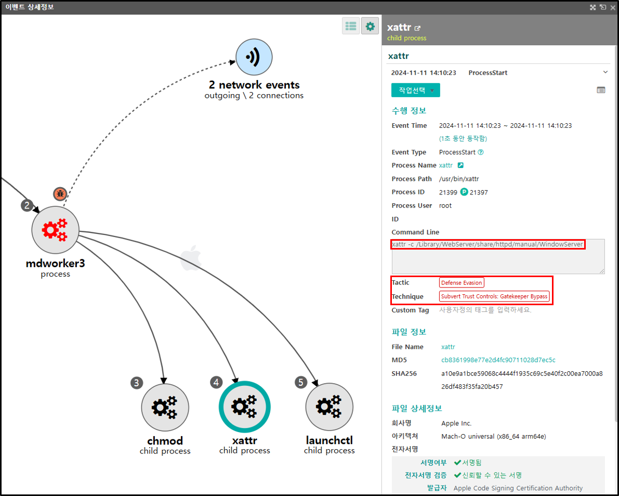Viewport: 619px width, 496px height.
Task: Click the Mach-O universal architecture value
Action: coord(493,436)
